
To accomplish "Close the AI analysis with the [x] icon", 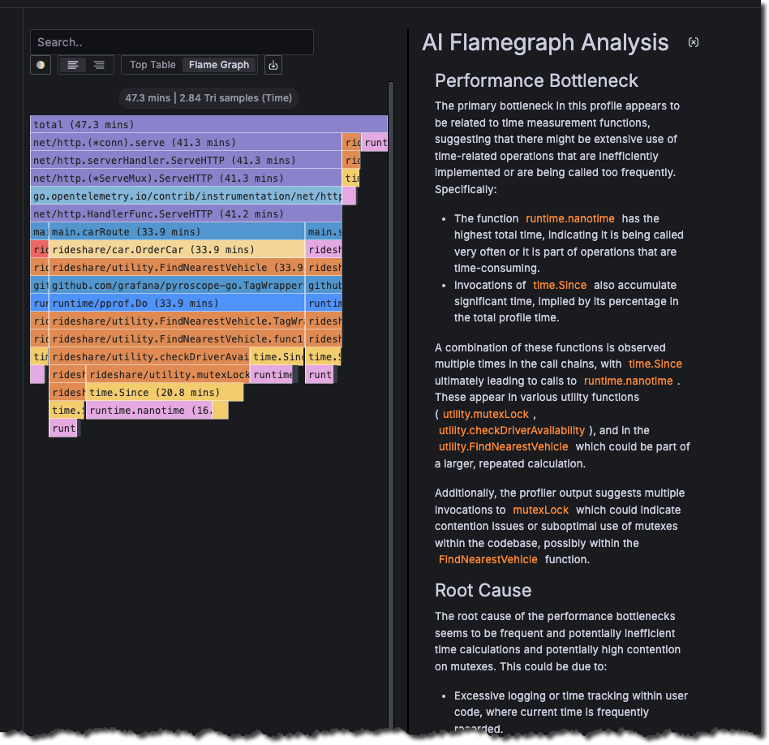I will 694,42.
